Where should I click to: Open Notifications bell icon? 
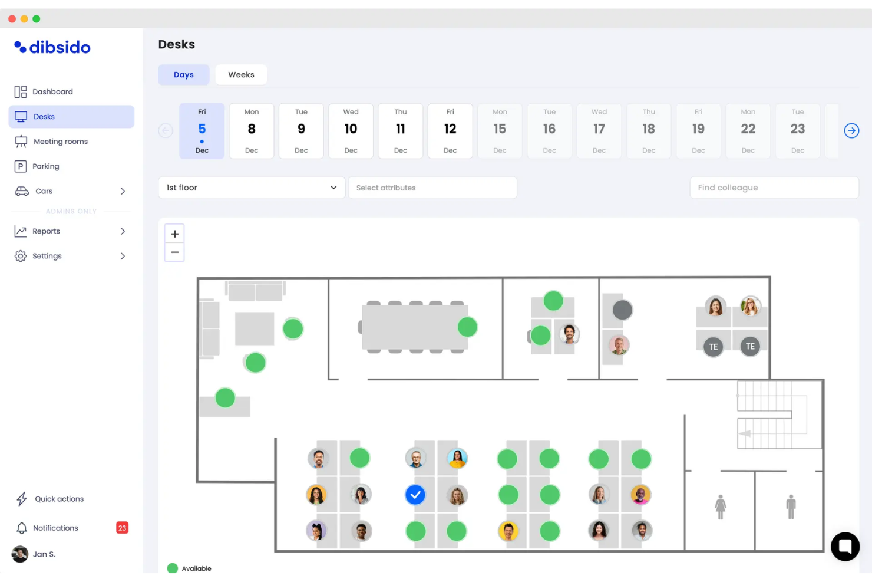pyautogui.click(x=22, y=528)
